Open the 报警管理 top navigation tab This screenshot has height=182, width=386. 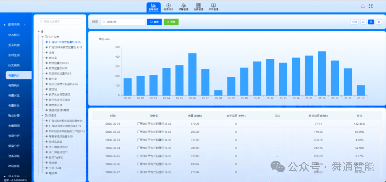click(x=183, y=7)
